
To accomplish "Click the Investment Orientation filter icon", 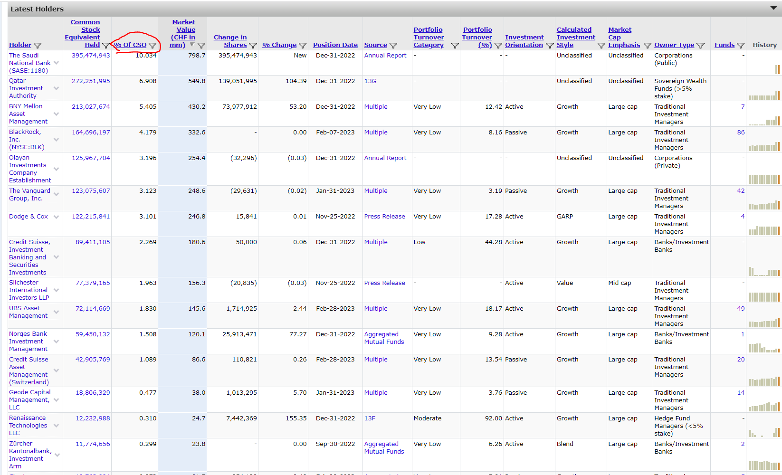I will pos(550,46).
